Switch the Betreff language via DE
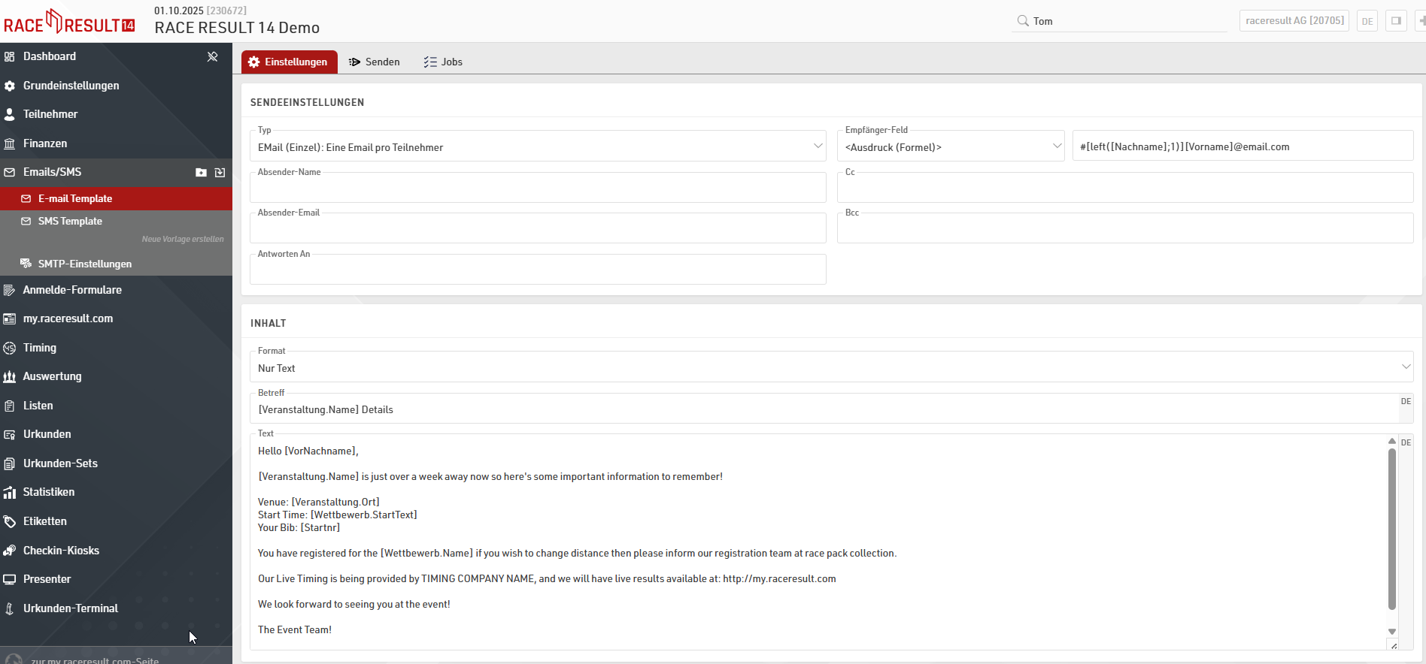 [x=1406, y=402]
